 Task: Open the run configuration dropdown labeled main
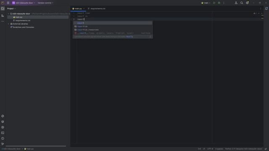click(x=206, y=3)
